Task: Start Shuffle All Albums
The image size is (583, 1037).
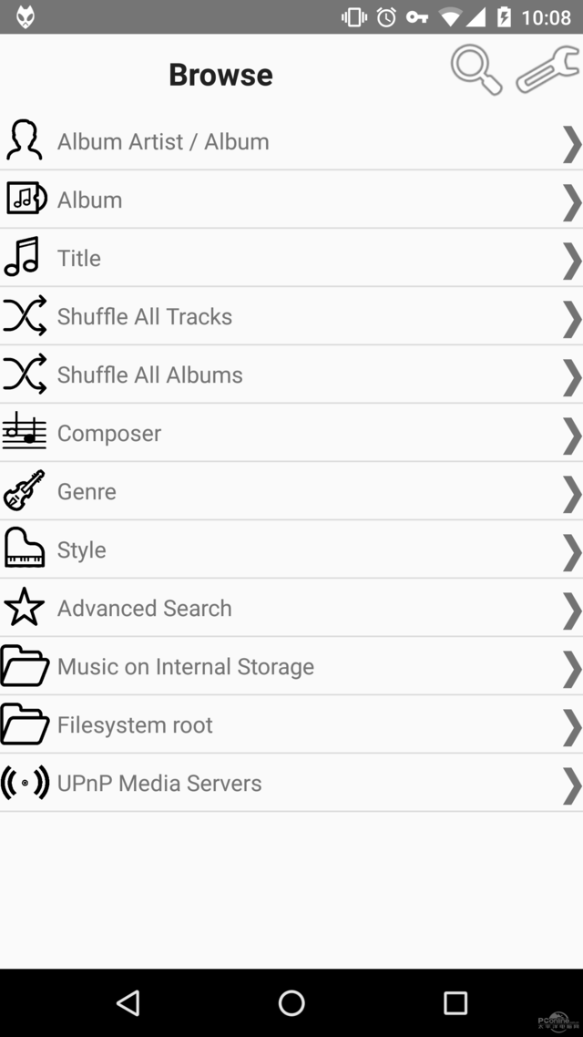Action: [291, 374]
